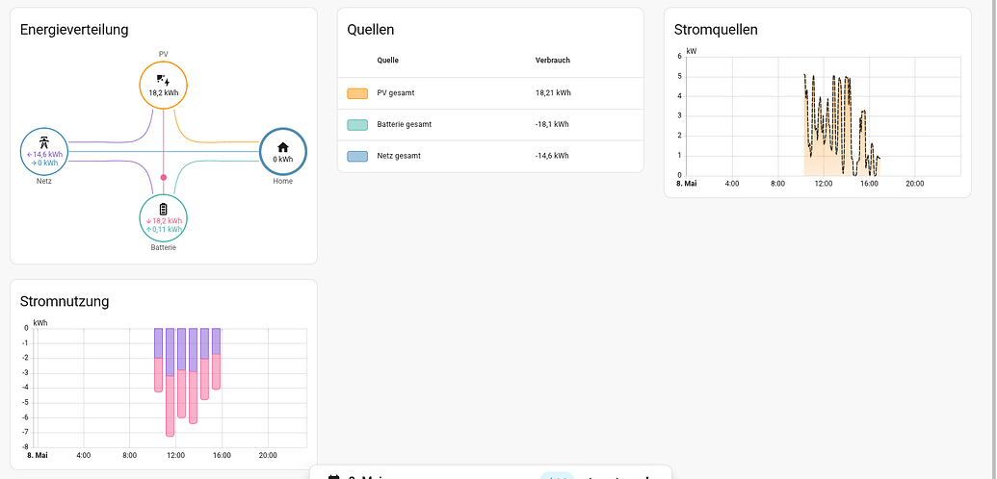Click the Stromnutzung card title

tap(65, 301)
